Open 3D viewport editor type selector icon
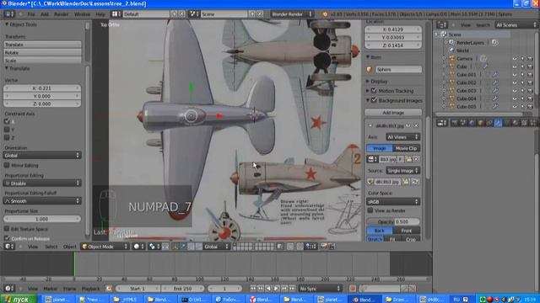The width and height of the screenshot is (540, 303). (x=8, y=247)
